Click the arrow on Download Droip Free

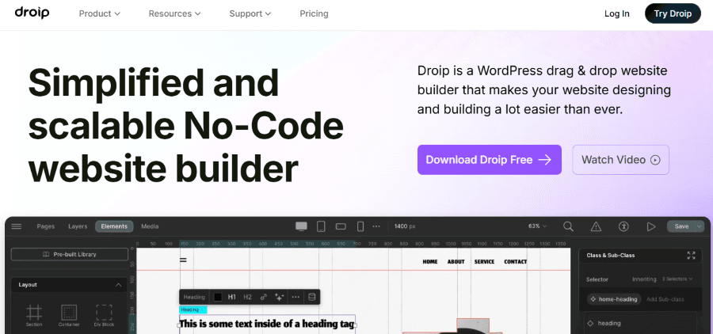[x=544, y=160]
